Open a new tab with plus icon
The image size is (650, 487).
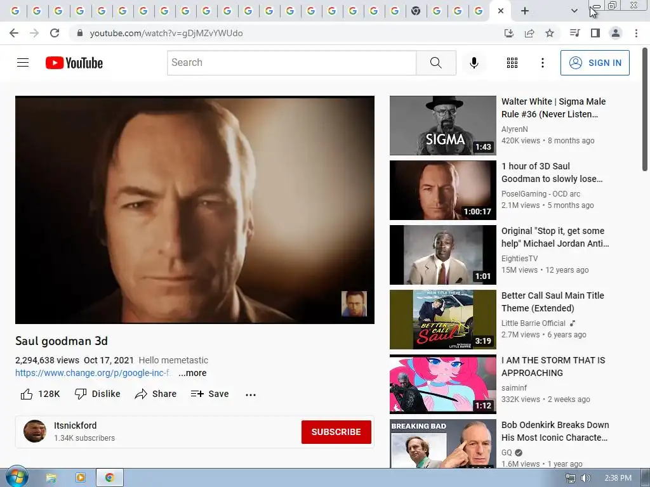tap(525, 11)
